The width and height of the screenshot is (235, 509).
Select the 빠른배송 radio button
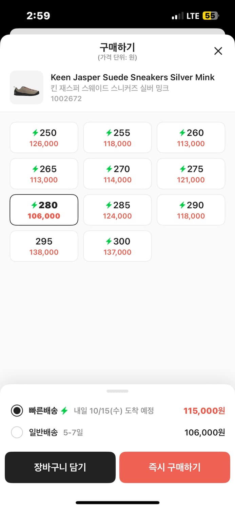[x=17, y=411]
